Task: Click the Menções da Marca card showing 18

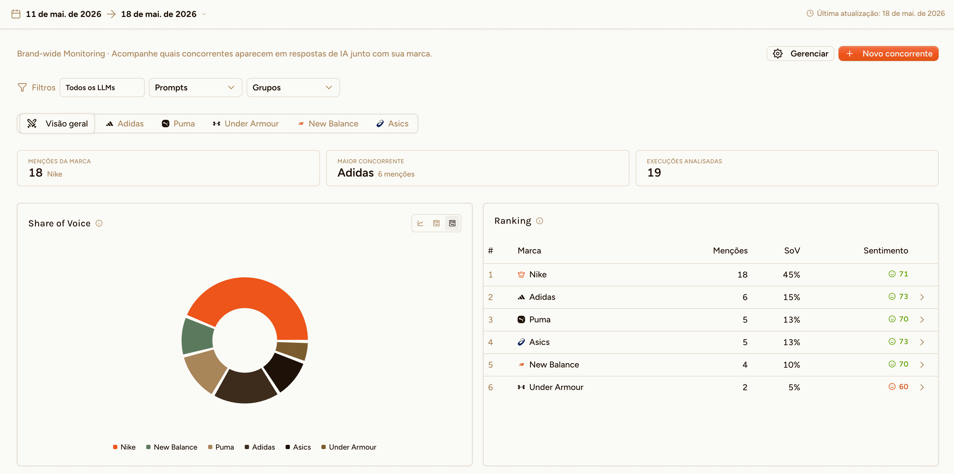Action: (168, 168)
